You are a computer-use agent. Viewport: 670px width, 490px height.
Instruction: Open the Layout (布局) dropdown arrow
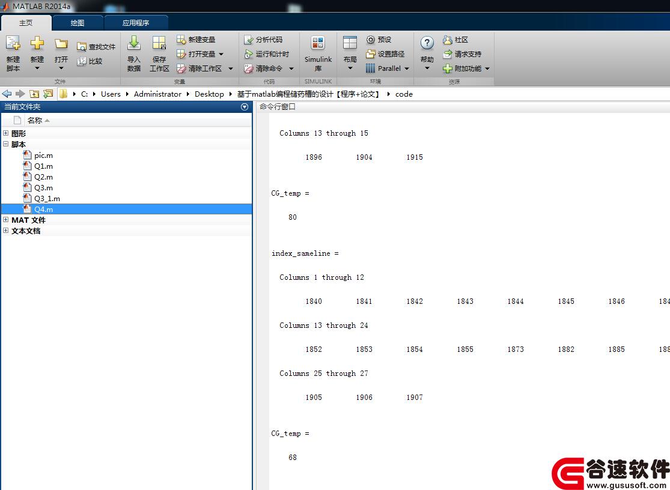(x=350, y=68)
